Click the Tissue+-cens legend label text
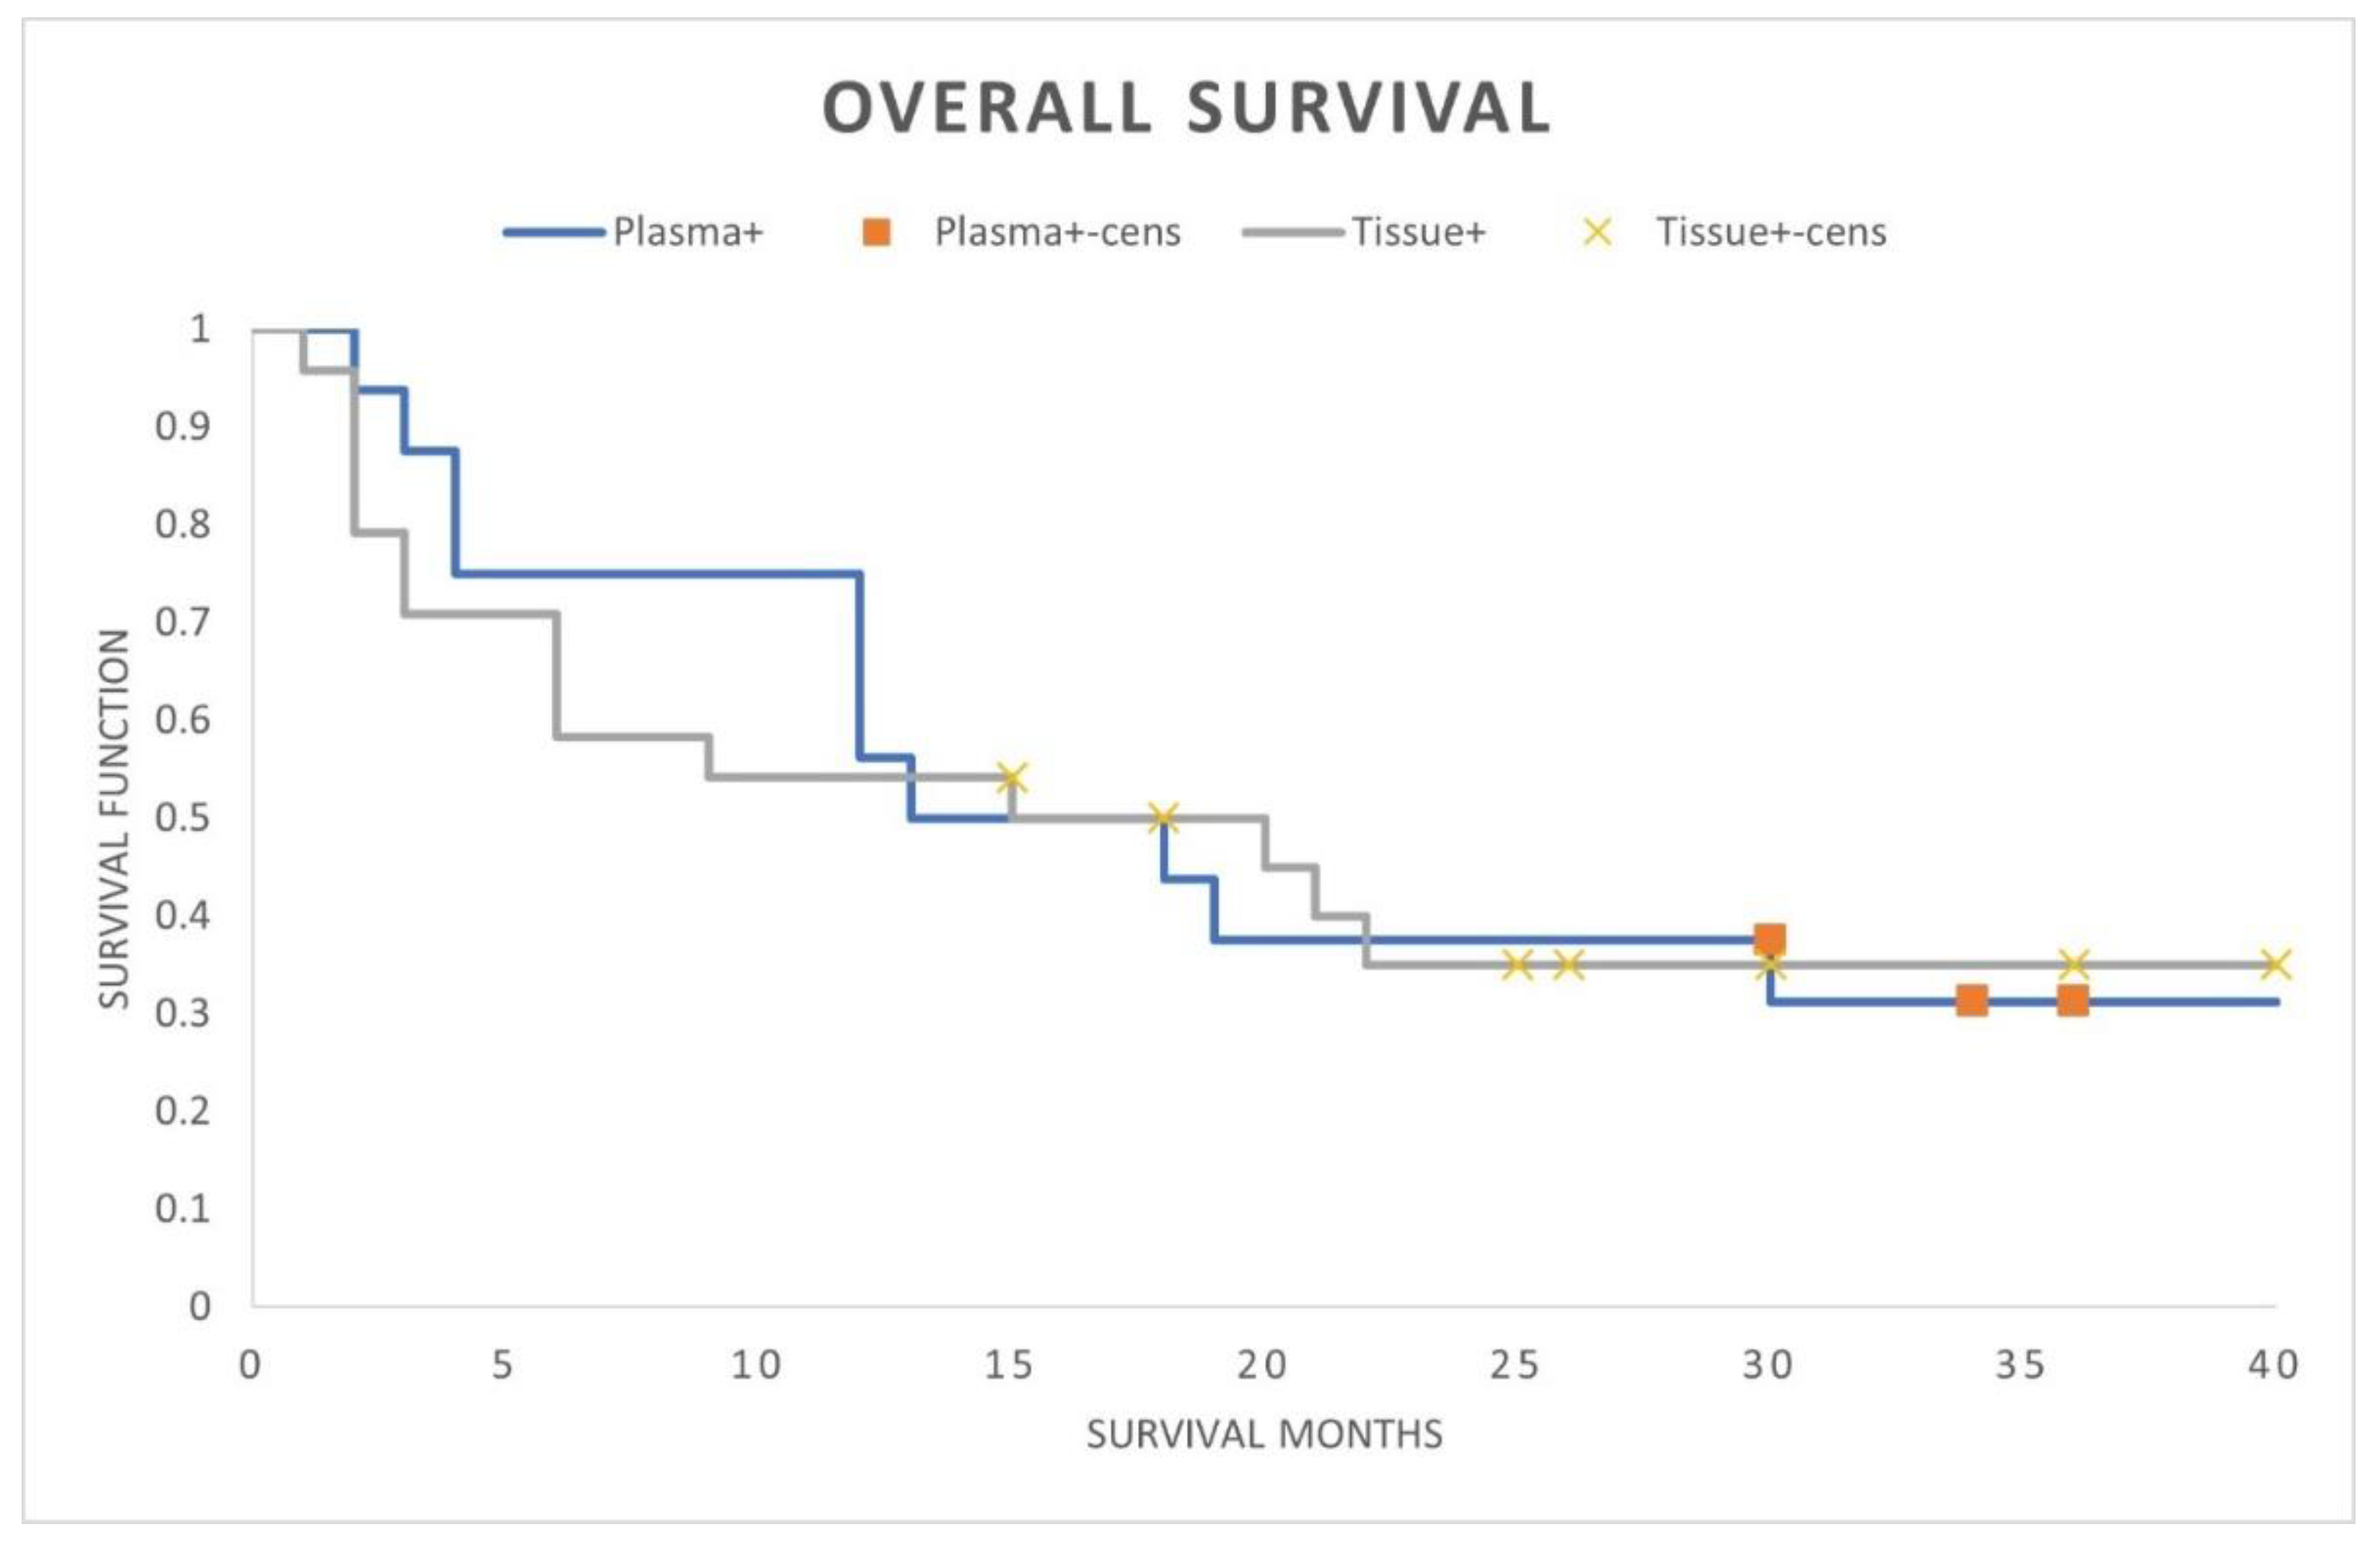 1771,232
